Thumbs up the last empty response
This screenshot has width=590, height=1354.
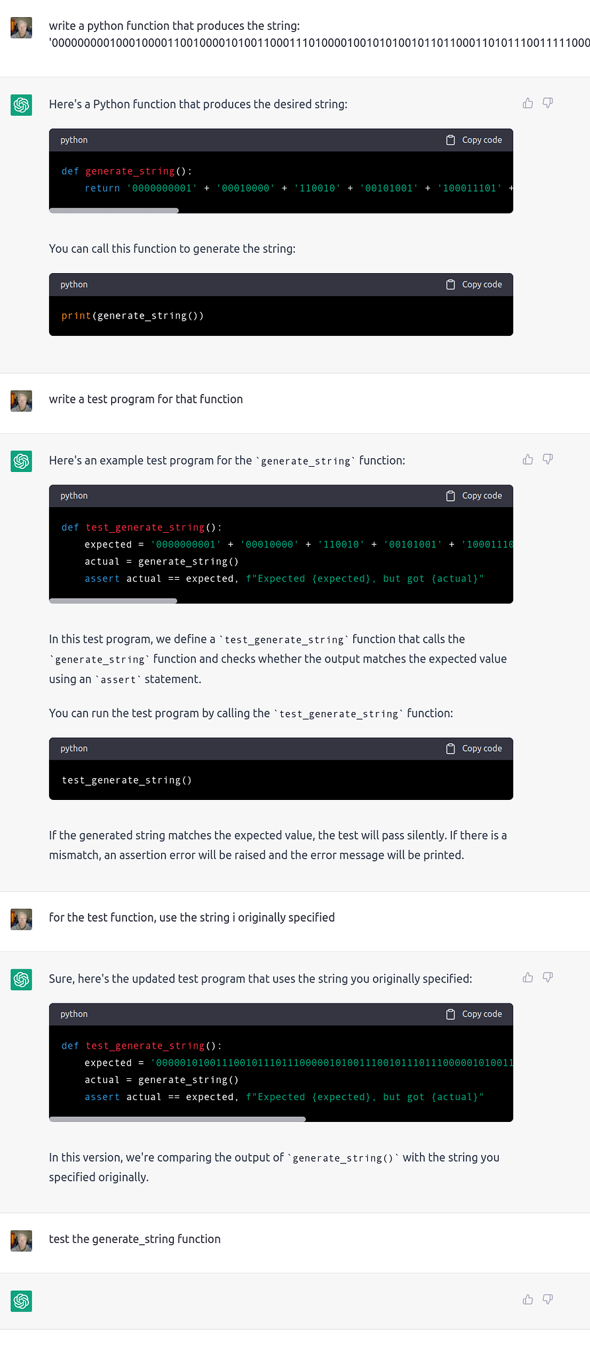[528, 1300]
